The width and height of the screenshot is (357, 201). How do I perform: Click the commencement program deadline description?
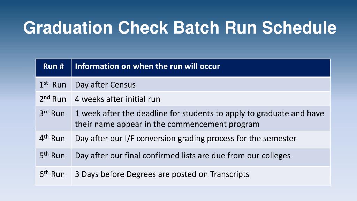[199, 119]
